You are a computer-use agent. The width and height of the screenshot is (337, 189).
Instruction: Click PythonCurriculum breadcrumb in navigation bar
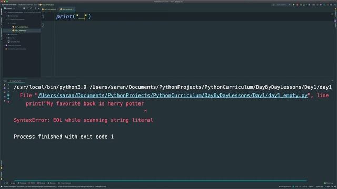pyautogui.click(x=9, y=5)
